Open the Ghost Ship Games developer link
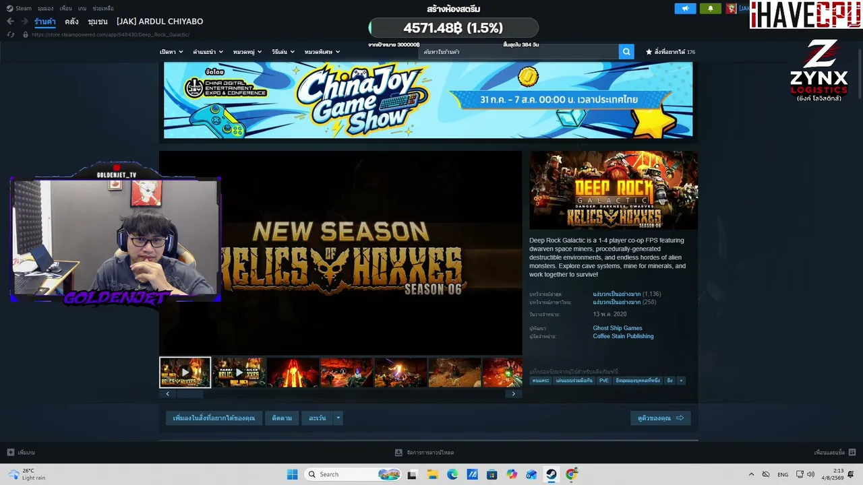Image resolution: width=863 pixels, height=485 pixels. (618, 328)
